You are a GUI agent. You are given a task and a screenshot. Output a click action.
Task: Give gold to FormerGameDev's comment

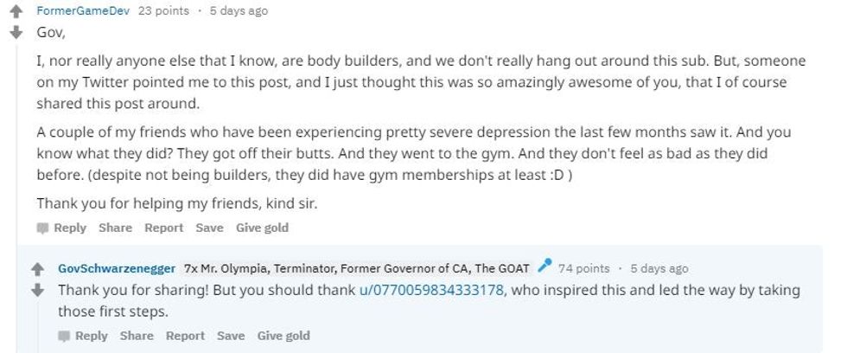point(262,228)
